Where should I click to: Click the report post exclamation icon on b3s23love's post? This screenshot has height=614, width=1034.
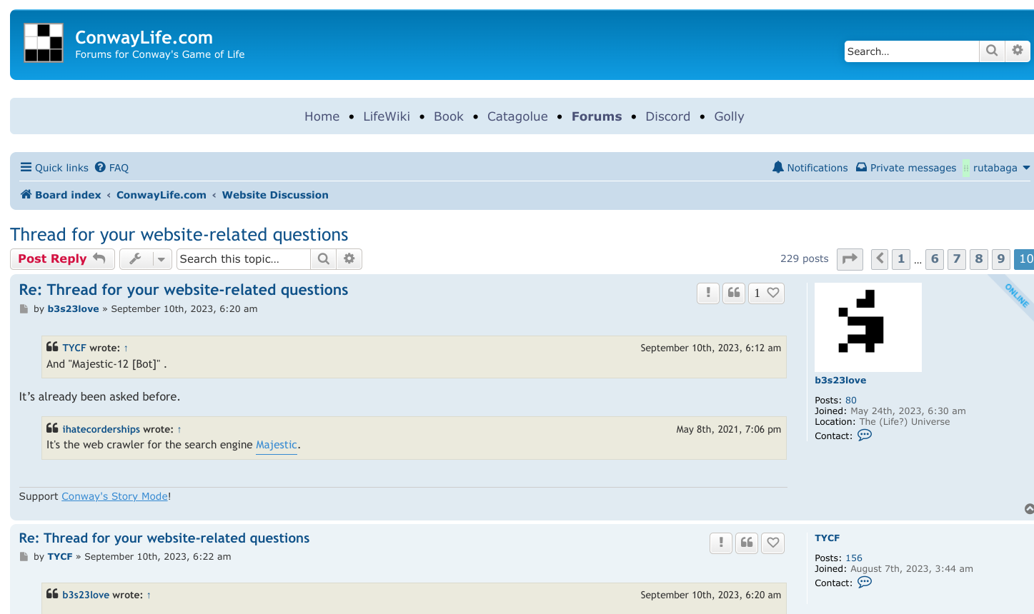[708, 293]
